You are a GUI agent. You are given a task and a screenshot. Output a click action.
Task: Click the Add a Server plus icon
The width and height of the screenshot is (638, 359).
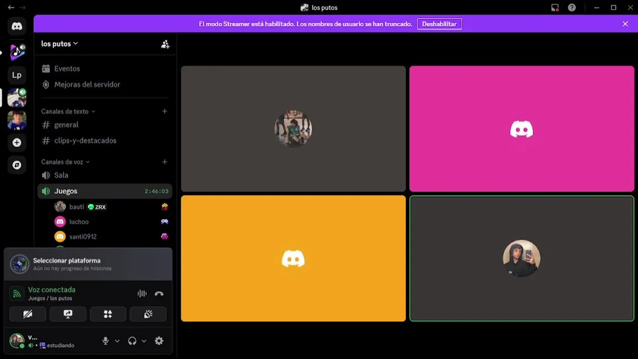coord(17,143)
